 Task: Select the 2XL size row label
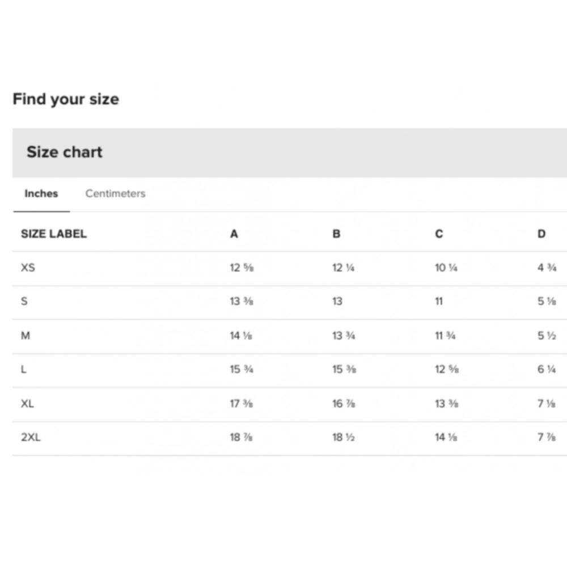point(31,437)
